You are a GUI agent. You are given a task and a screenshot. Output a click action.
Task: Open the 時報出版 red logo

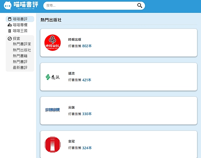pyautogui.click(x=53, y=43)
